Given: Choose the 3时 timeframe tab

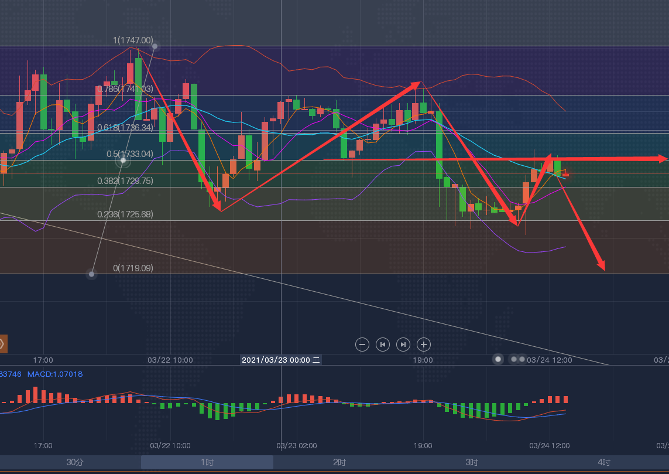Looking at the screenshot, I should (x=471, y=462).
